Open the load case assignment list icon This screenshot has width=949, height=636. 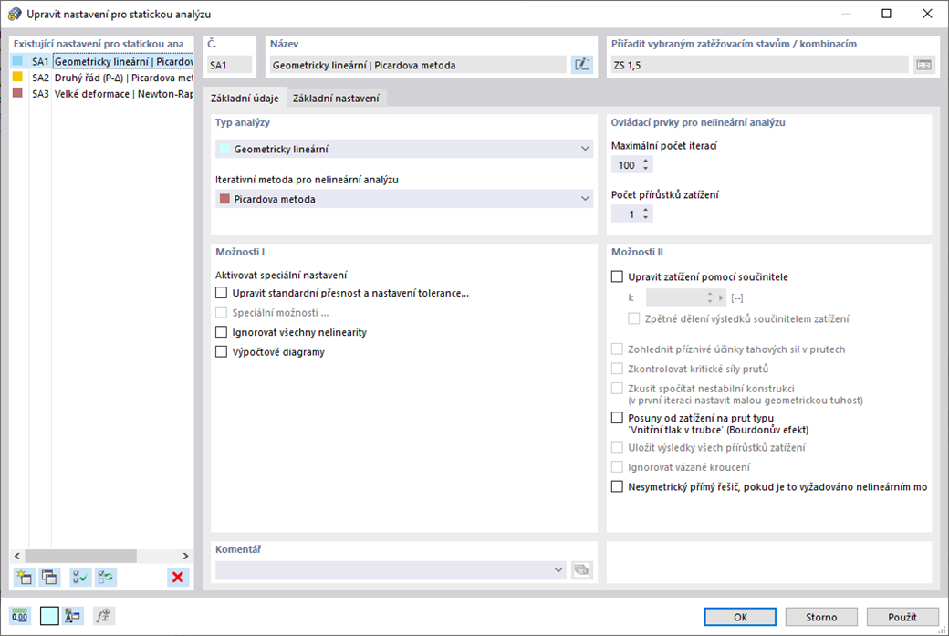point(924,65)
